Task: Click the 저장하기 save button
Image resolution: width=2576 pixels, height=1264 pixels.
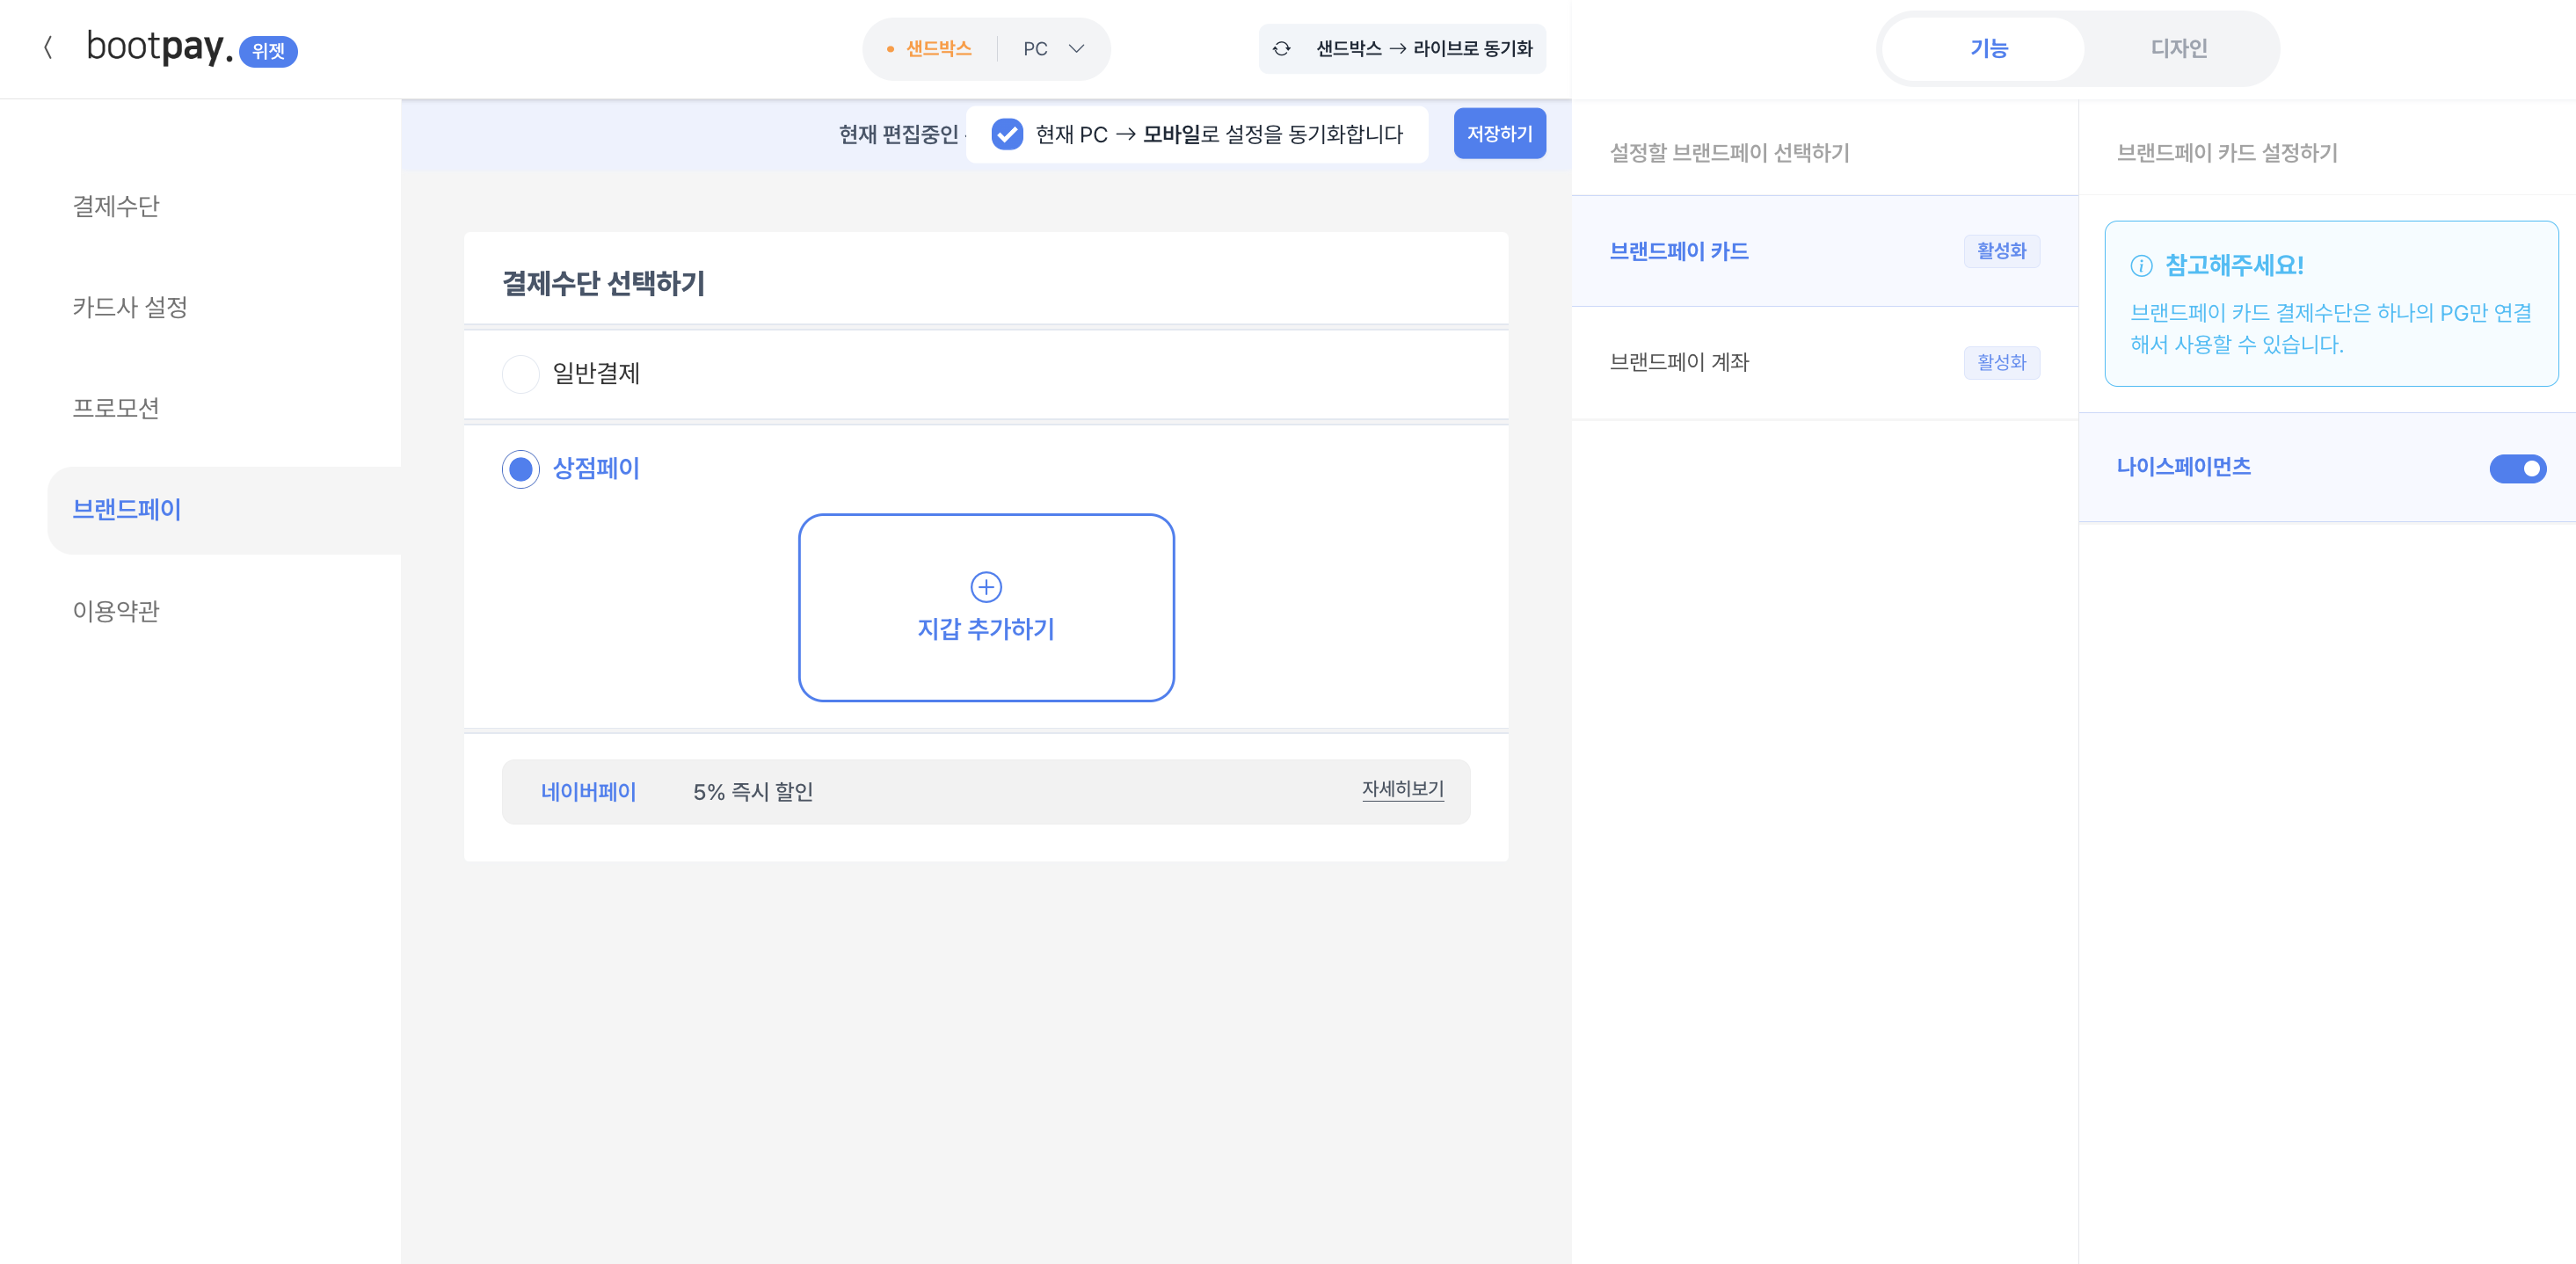Action: [1499, 133]
